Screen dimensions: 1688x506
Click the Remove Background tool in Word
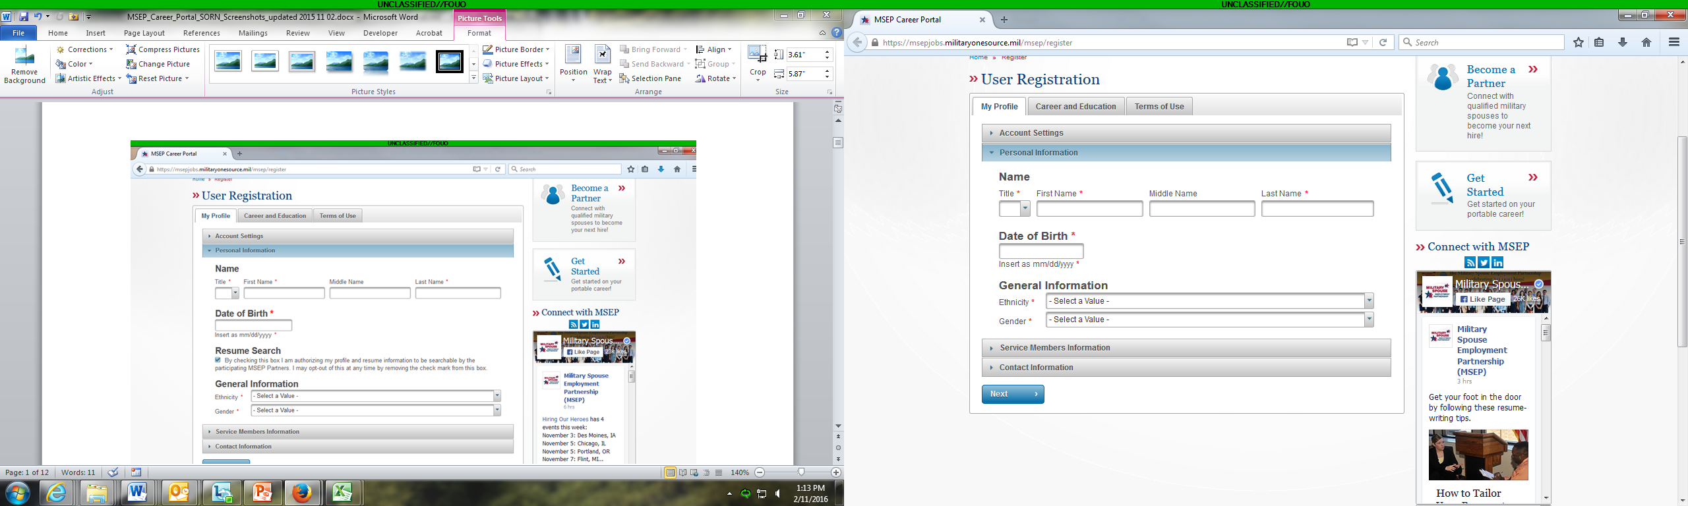coord(24,65)
